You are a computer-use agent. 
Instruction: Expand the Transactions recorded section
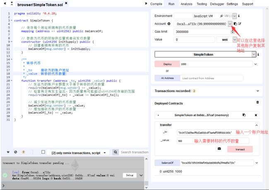(258, 91)
